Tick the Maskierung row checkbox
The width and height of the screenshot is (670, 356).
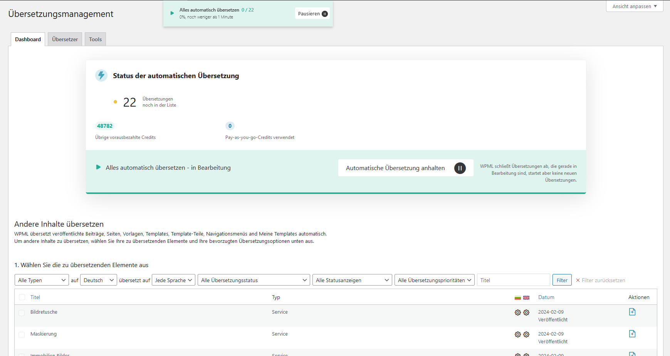[22, 335]
